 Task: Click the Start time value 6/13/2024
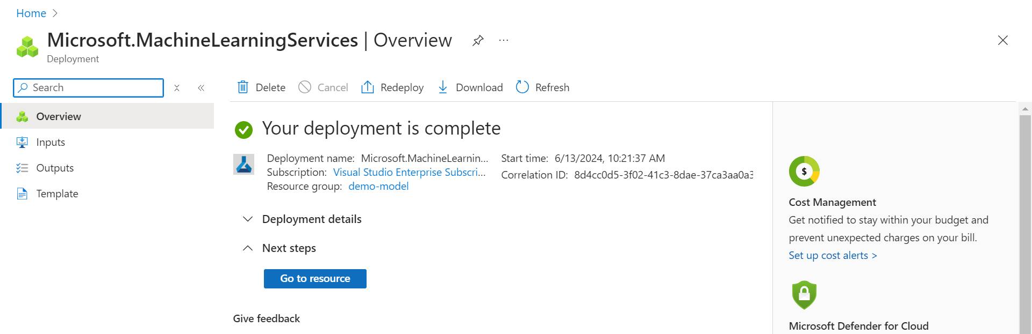point(610,158)
